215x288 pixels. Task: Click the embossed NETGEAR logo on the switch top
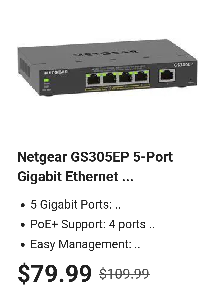coord(105,53)
